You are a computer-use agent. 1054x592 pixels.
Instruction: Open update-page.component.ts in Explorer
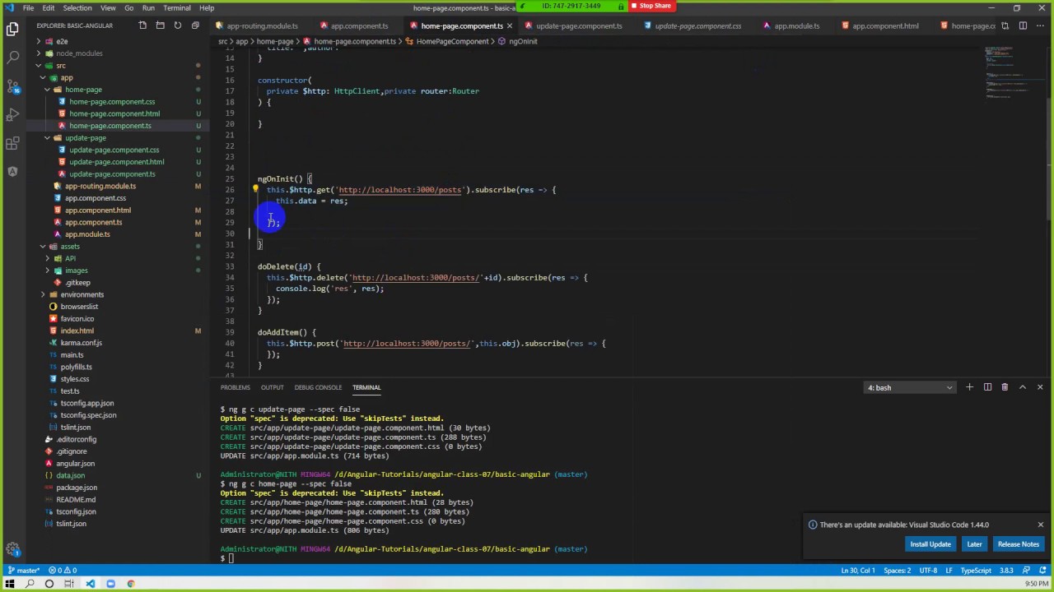[112, 174]
